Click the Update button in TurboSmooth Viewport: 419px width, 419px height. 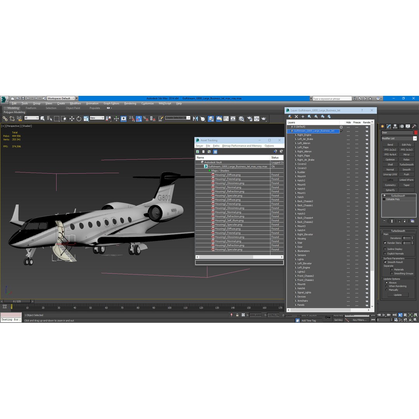[398, 295]
